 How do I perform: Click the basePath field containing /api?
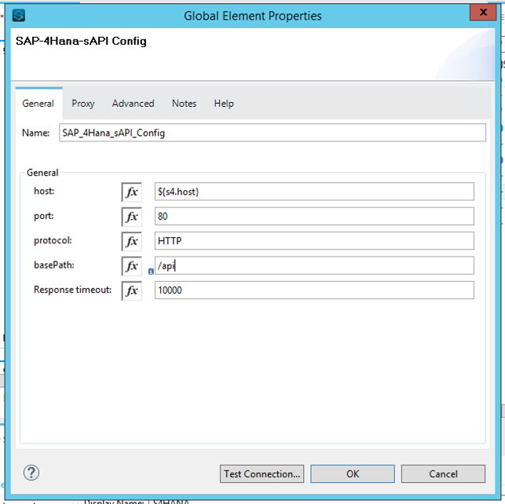(x=314, y=265)
